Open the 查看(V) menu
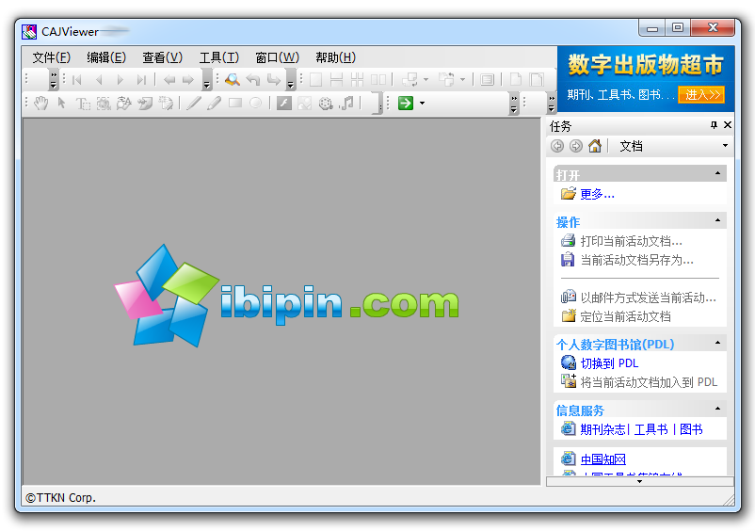Screen dimensions: 755x531 click(x=162, y=57)
